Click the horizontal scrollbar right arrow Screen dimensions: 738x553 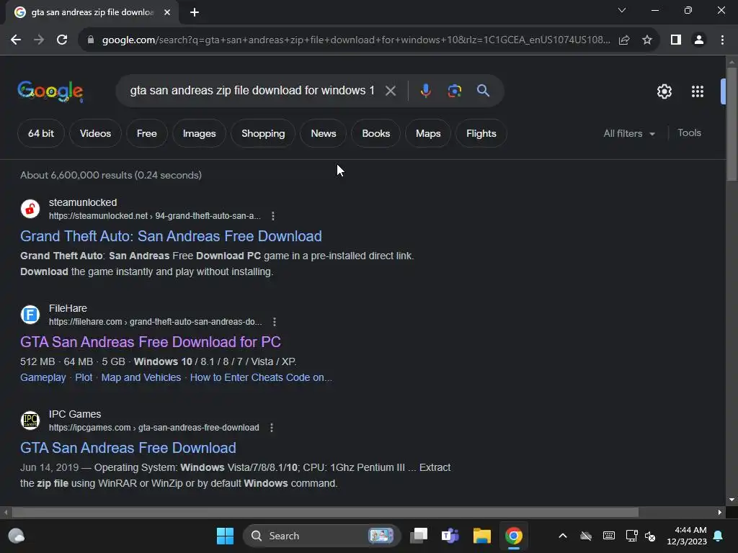[x=720, y=512]
